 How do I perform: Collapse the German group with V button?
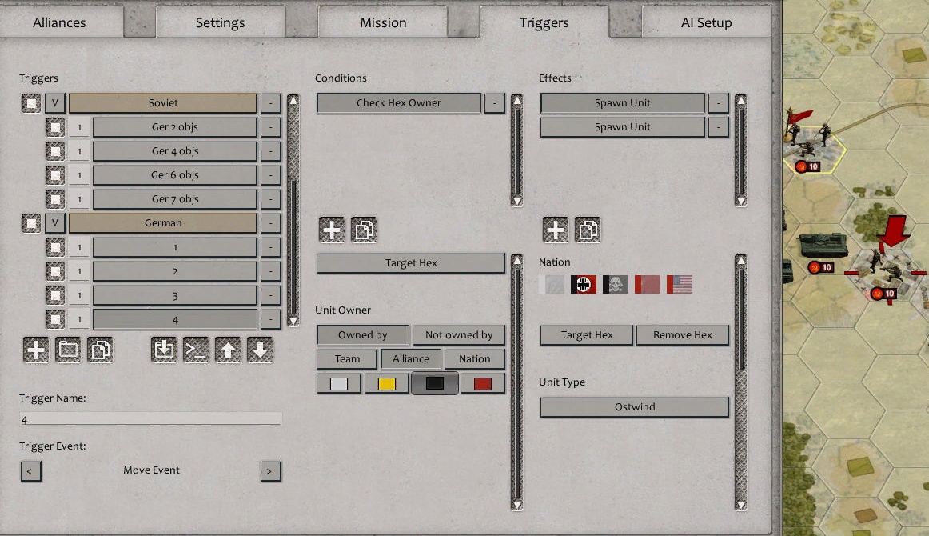click(55, 223)
